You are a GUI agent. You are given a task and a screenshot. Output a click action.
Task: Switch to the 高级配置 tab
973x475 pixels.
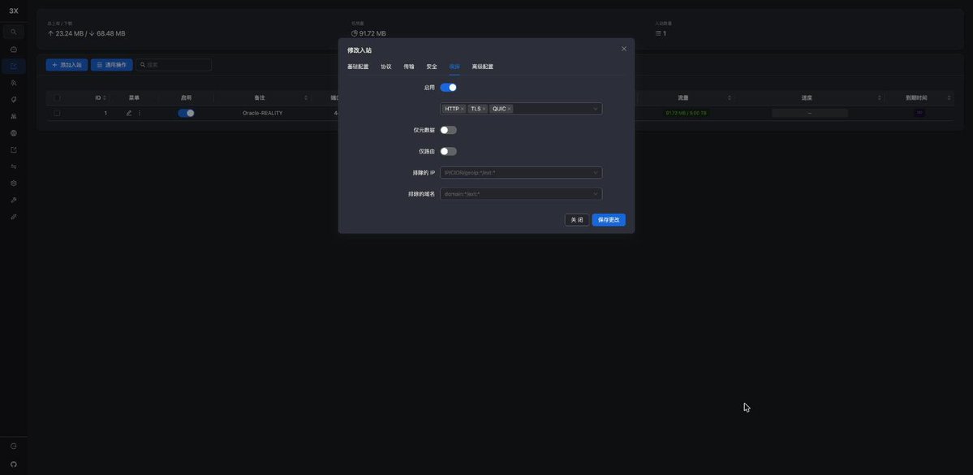pyautogui.click(x=483, y=67)
